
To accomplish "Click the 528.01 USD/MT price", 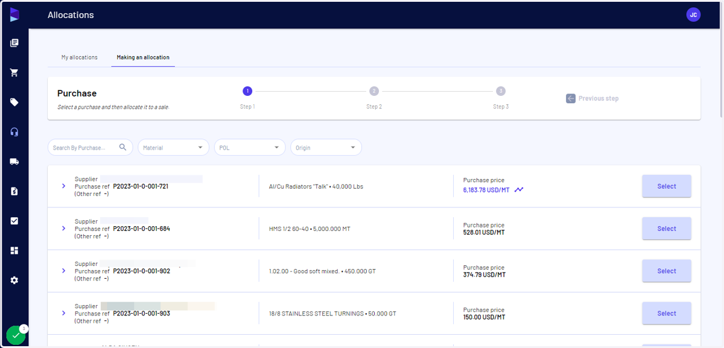I will click(x=484, y=232).
